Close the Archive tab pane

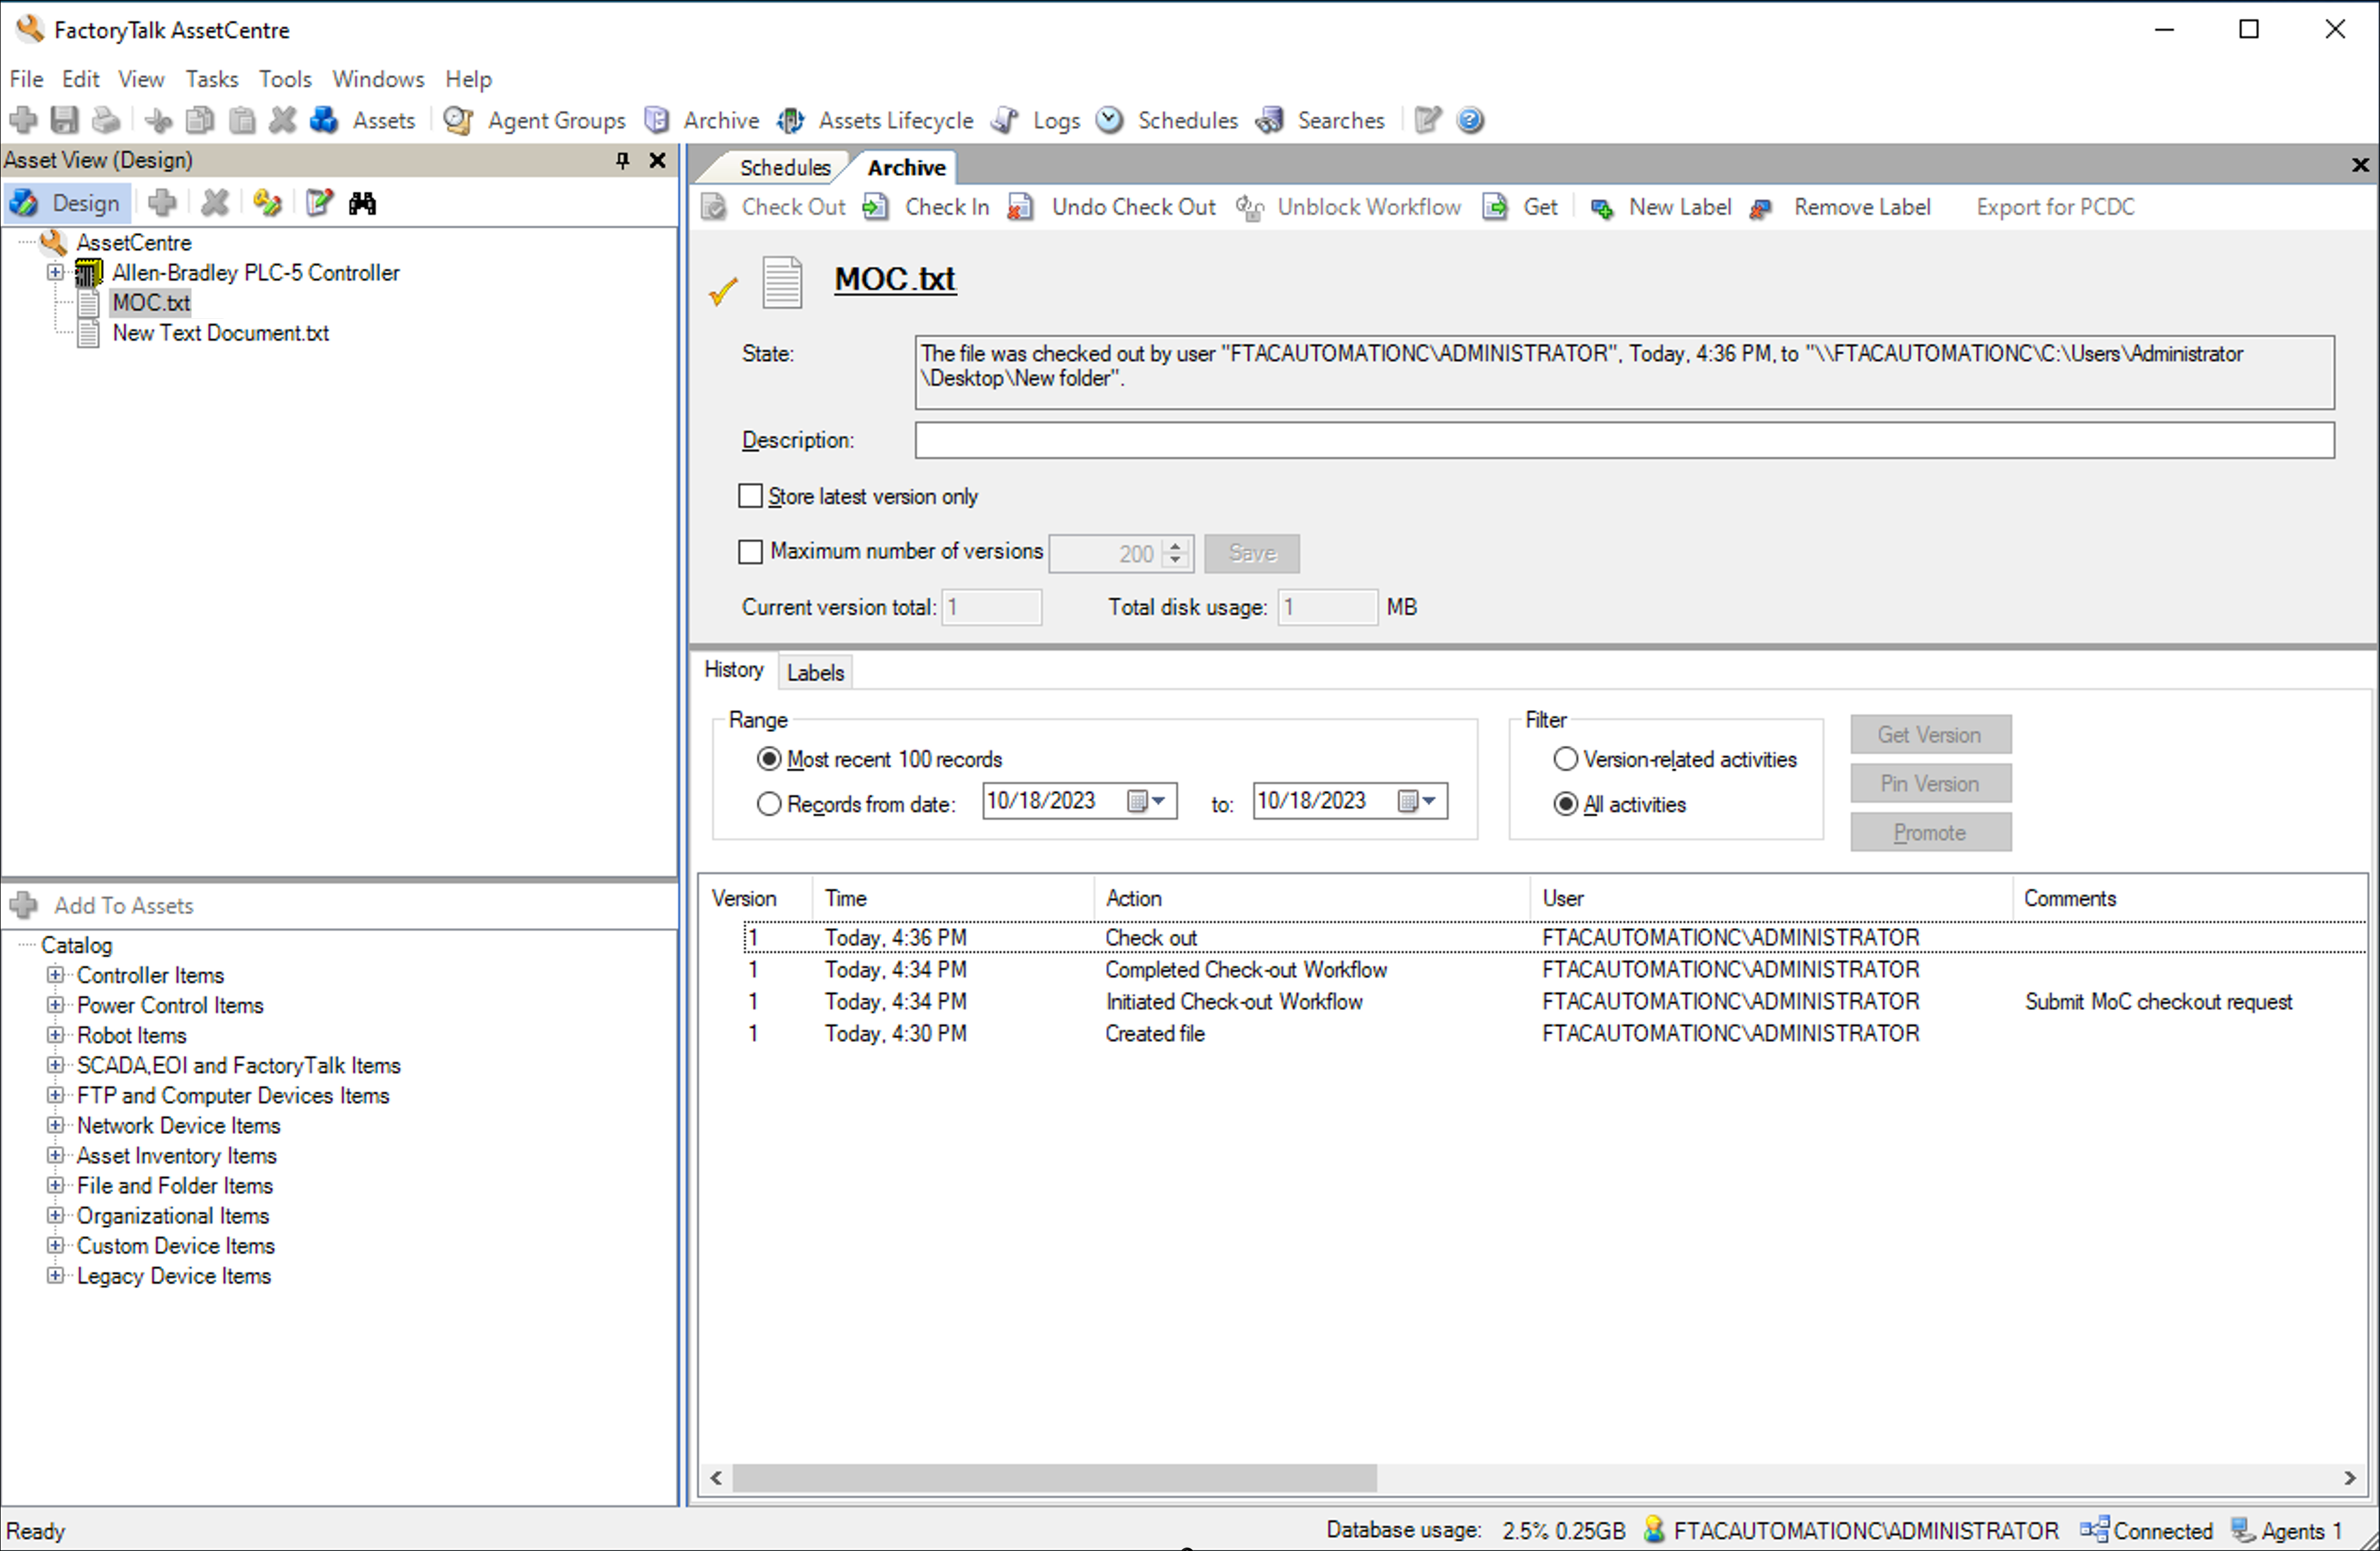[2359, 165]
